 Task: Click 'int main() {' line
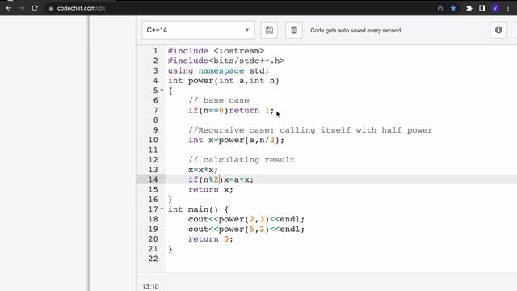tap(198, 209)
